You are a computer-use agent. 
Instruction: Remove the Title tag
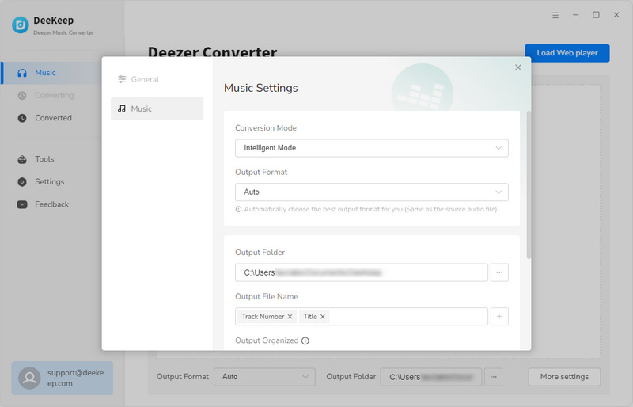pos(323,317)
